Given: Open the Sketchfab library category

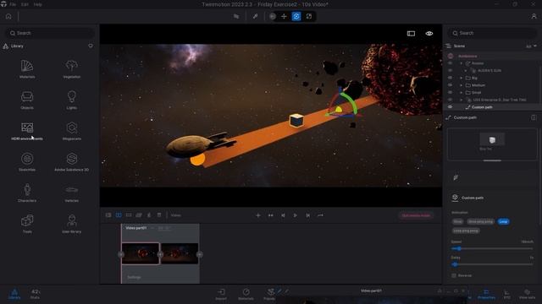Looking at the screenshot, I should (27, 162).
